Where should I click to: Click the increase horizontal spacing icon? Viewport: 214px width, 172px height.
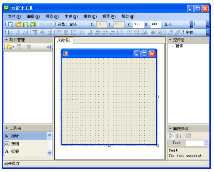[x=98, y=32]
